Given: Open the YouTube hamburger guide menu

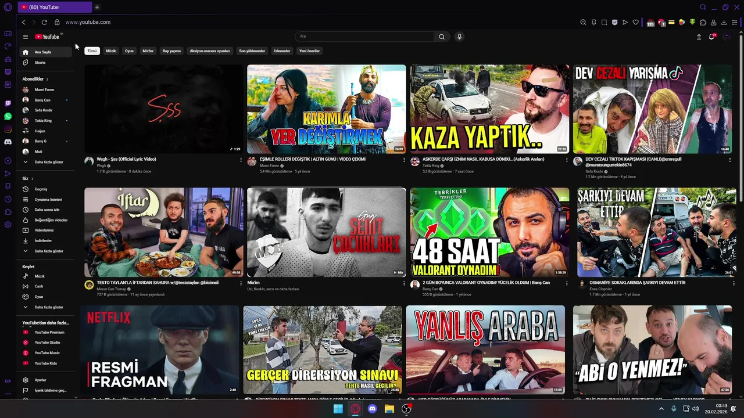Looking at the screenshot, I should pos(26,37).
